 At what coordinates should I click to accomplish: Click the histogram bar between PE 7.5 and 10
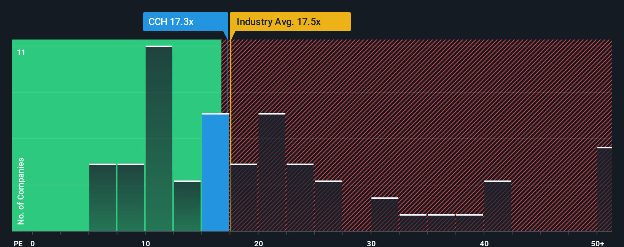(x=131, y=198)
